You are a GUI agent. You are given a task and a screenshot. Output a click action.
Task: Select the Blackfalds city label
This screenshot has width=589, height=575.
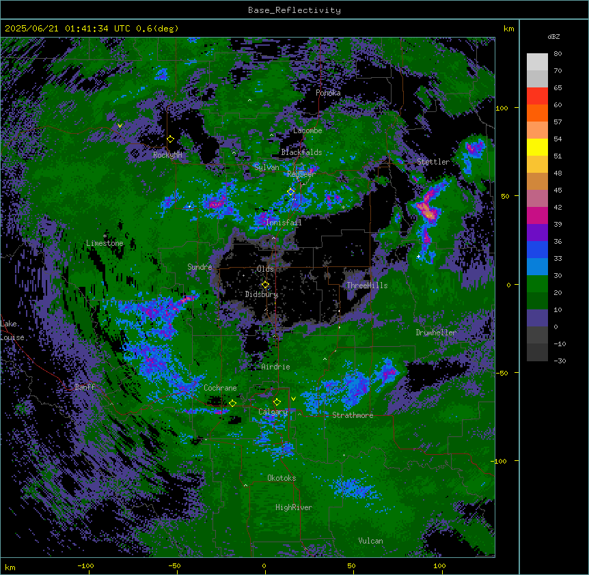(301, 152)
